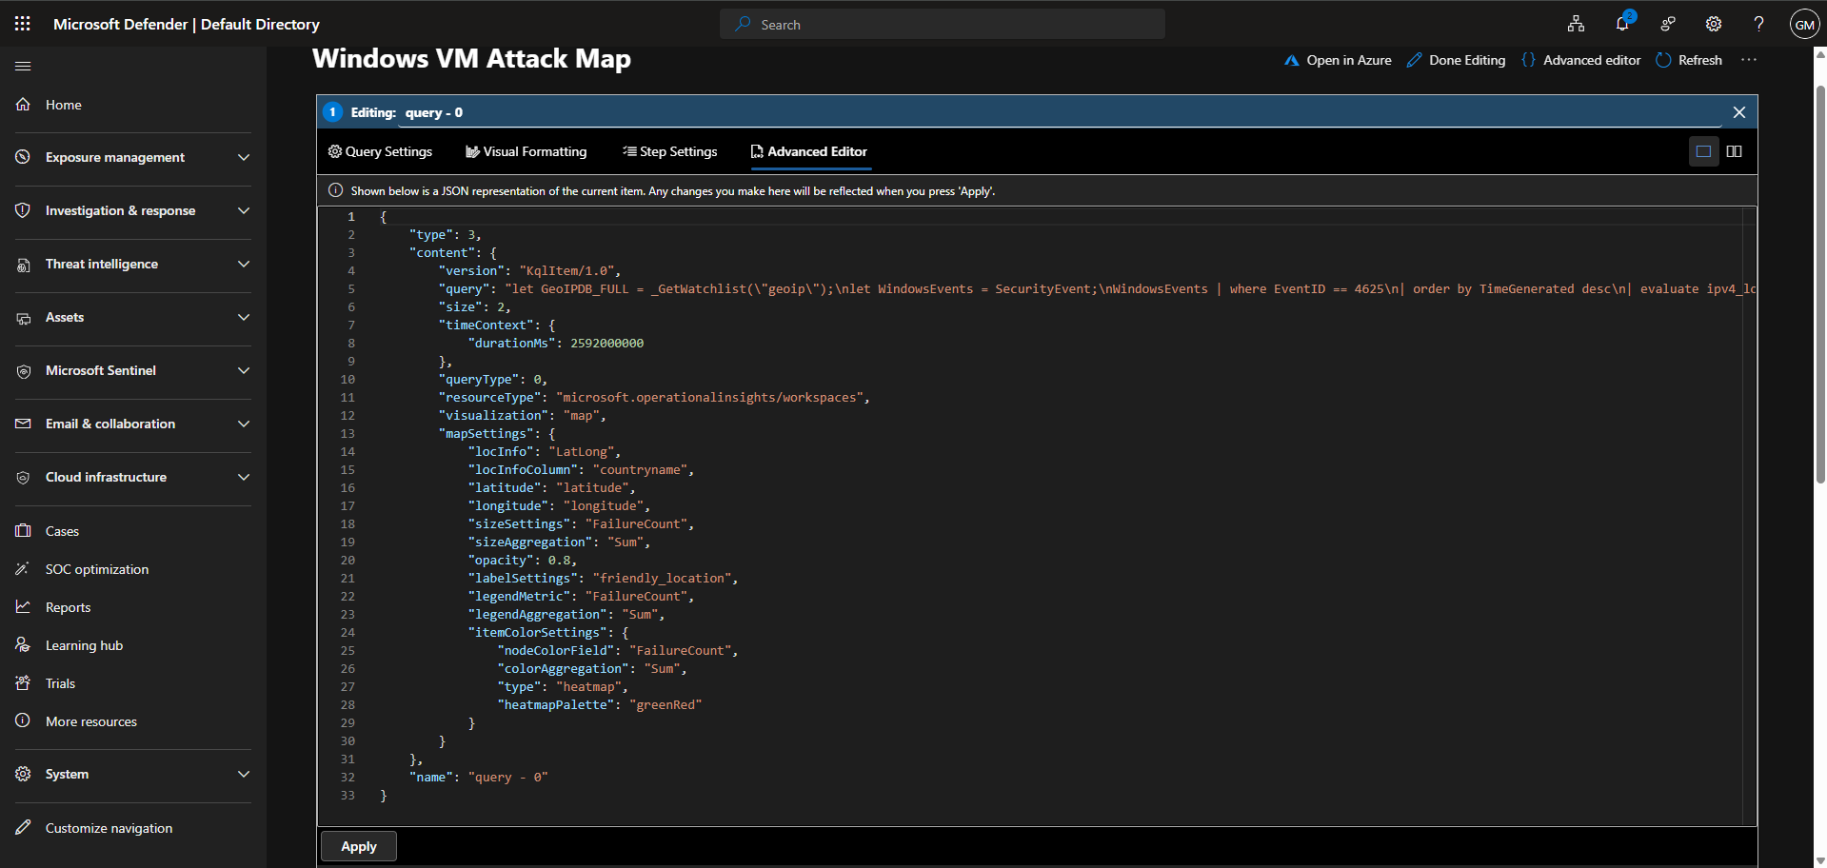The image size is (1827, 868).
Task: Open the notifications bell
Action: [x=1622, y=24]
